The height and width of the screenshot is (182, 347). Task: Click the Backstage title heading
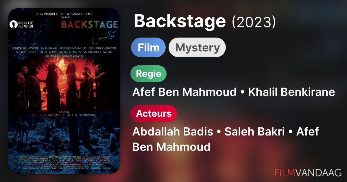(x=180, y=21)
